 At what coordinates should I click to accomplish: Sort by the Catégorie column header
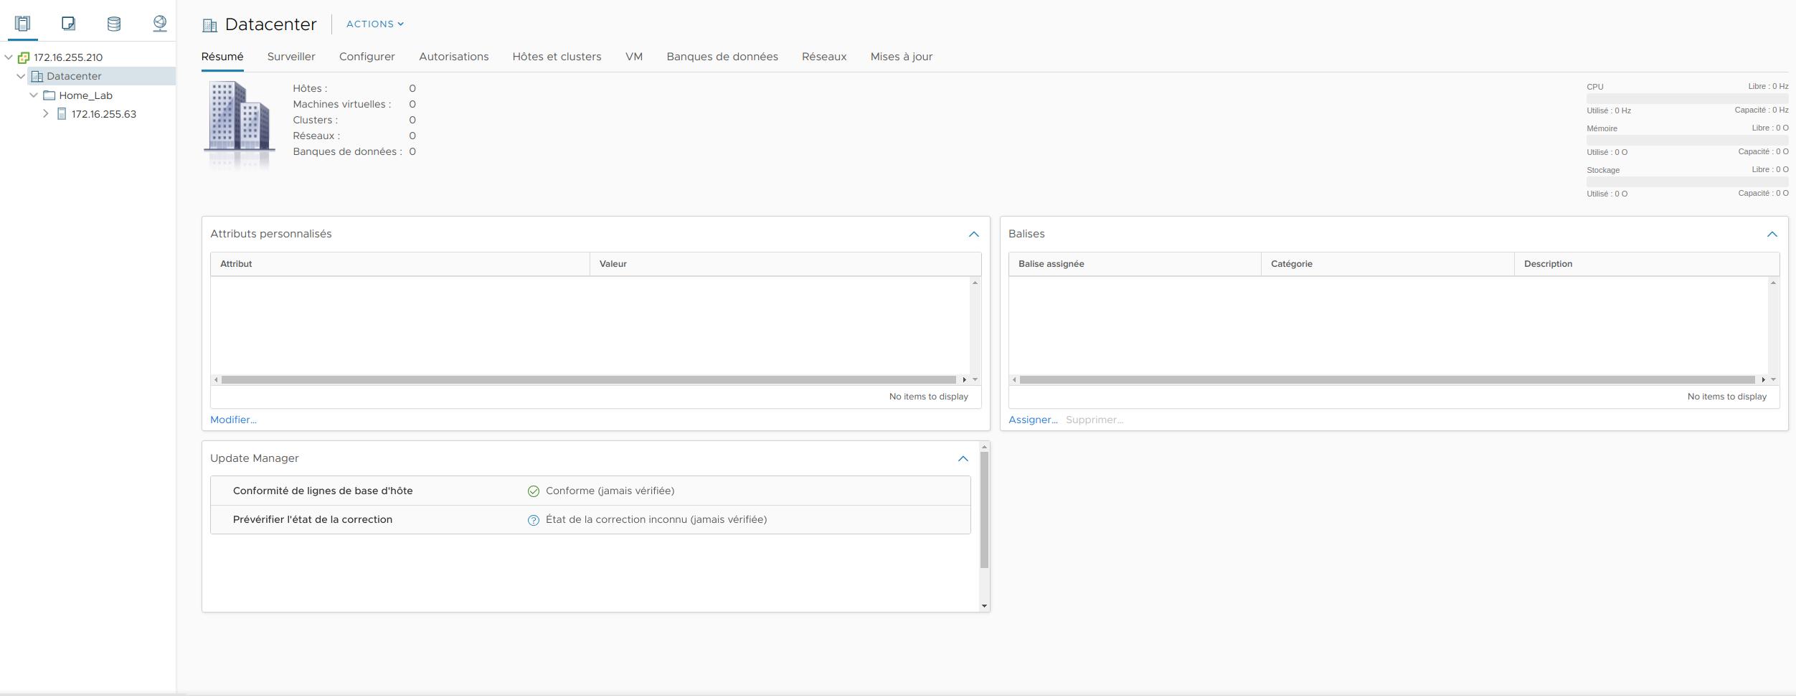pyautogui.click(x=1388, y=264)
